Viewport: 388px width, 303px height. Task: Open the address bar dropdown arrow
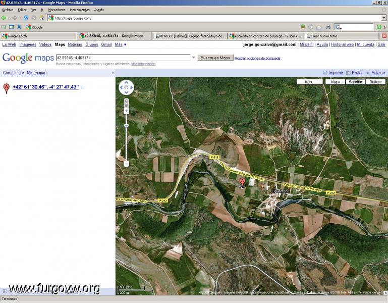[x=384, y=18]
